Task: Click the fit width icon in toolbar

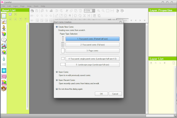Action: (112, 11)
